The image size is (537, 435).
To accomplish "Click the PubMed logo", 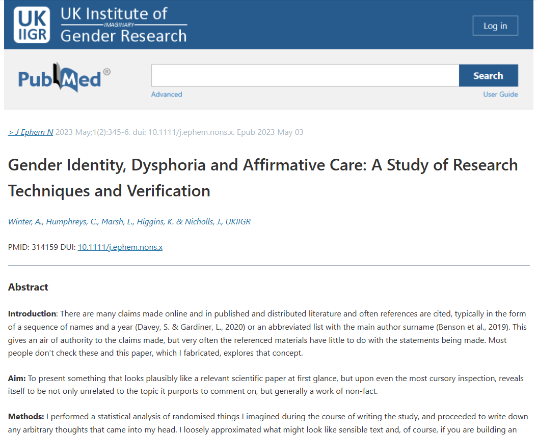I will tap(64, 77).
